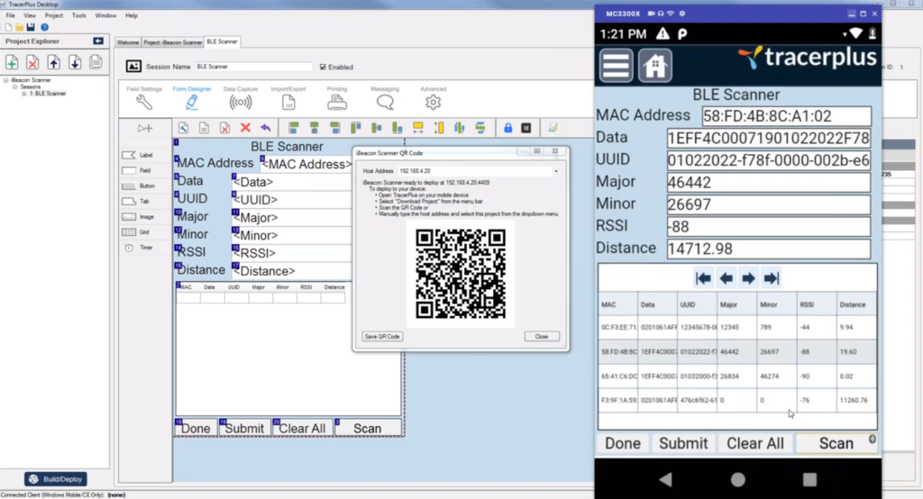Open the Host Address dropdown in QR dialog

click(555, 171)
